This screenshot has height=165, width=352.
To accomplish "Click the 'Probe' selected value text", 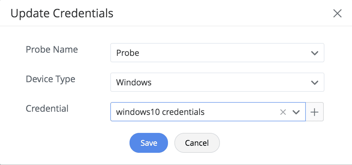I will tap(128, 53).
